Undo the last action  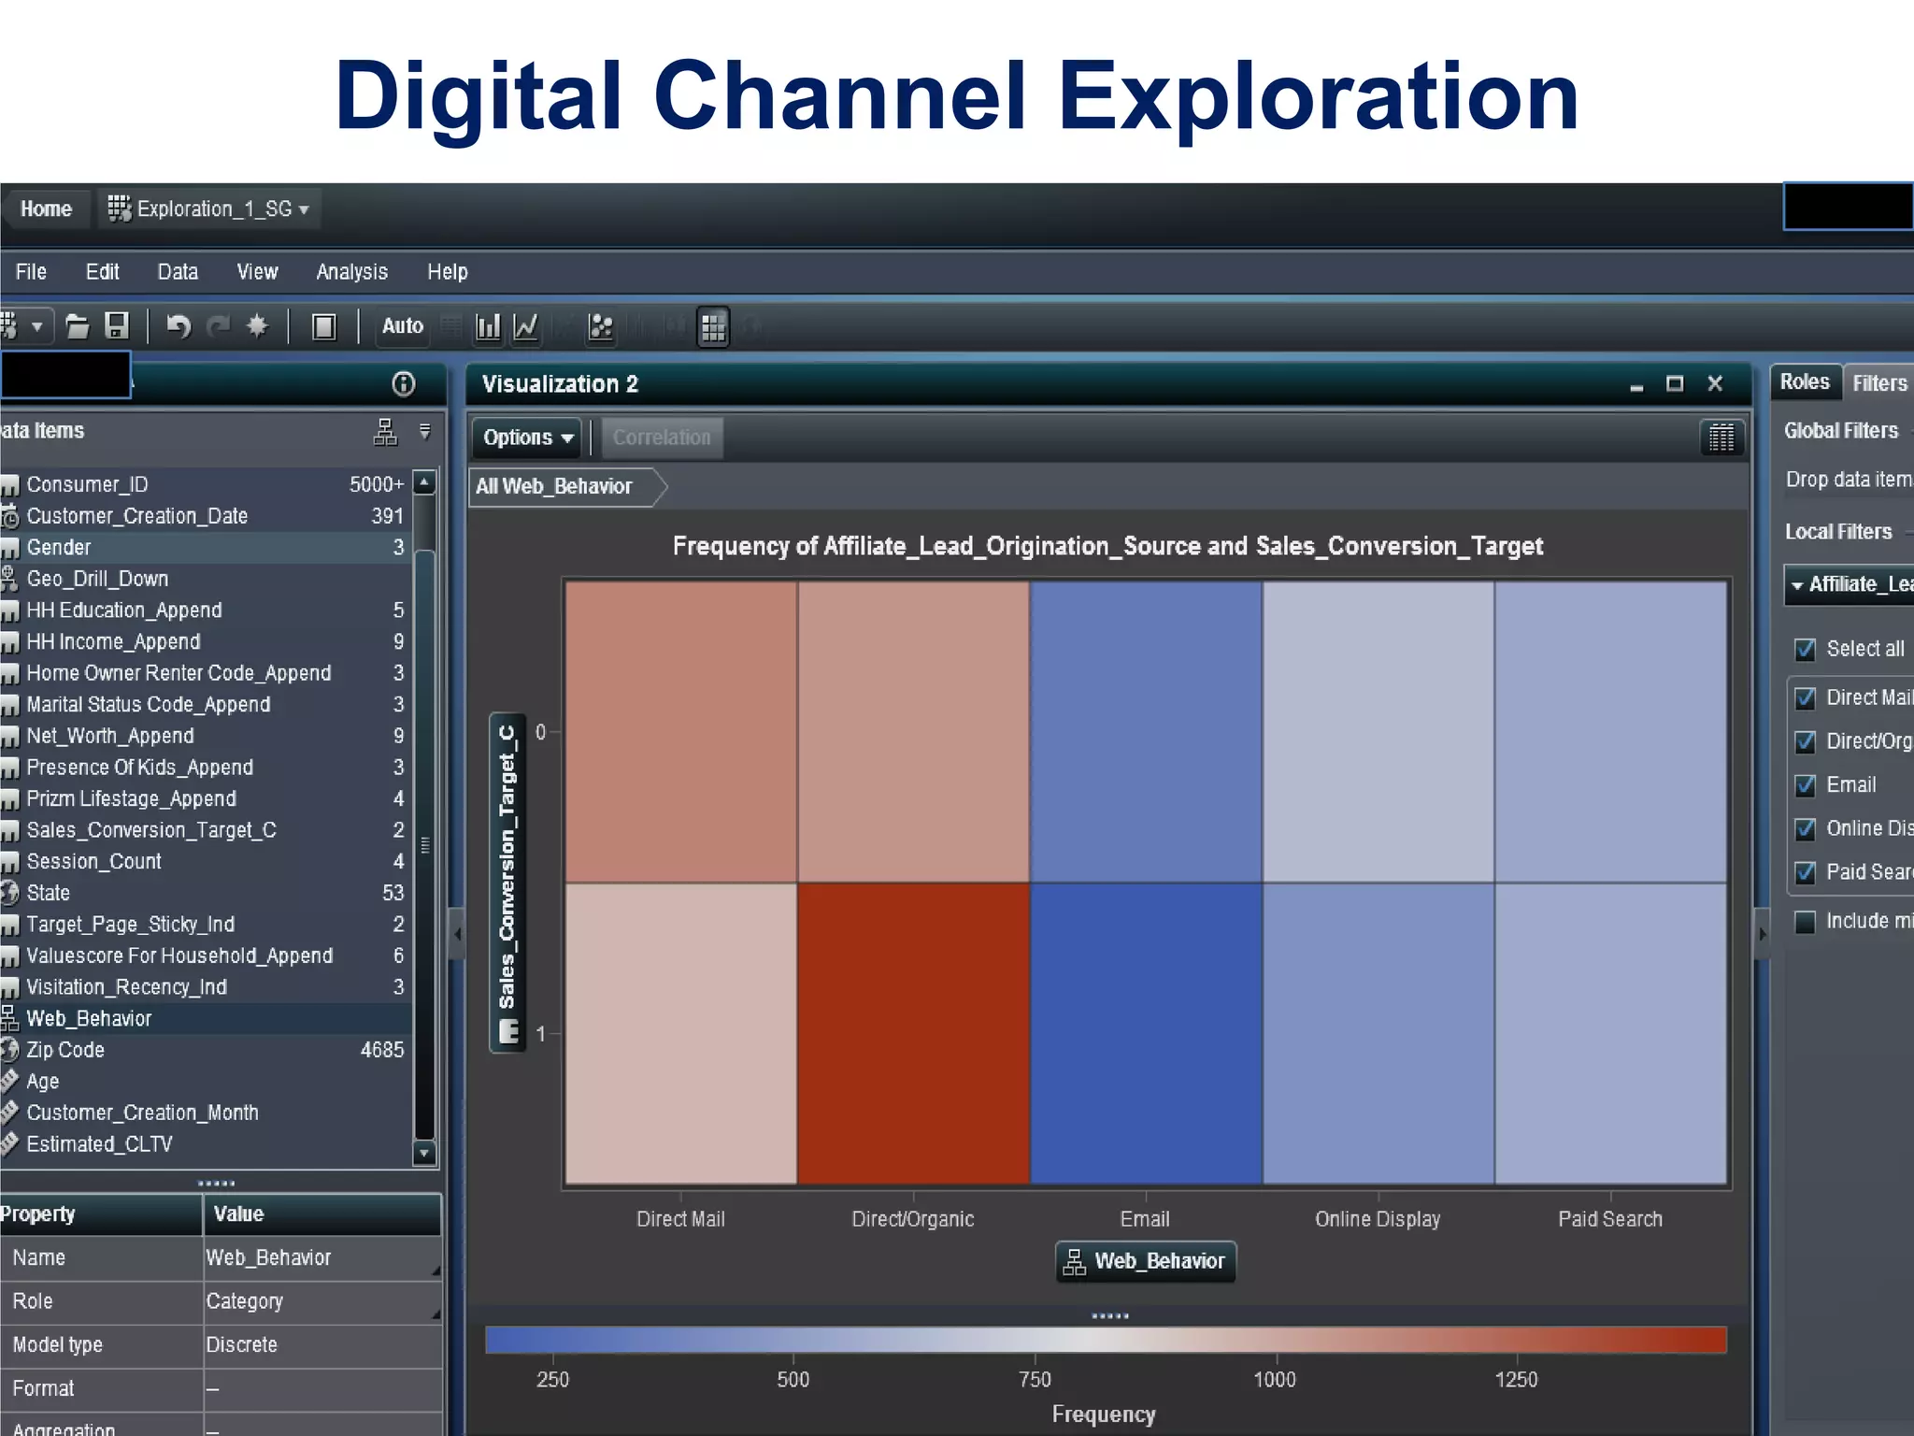tap(178, 326)
